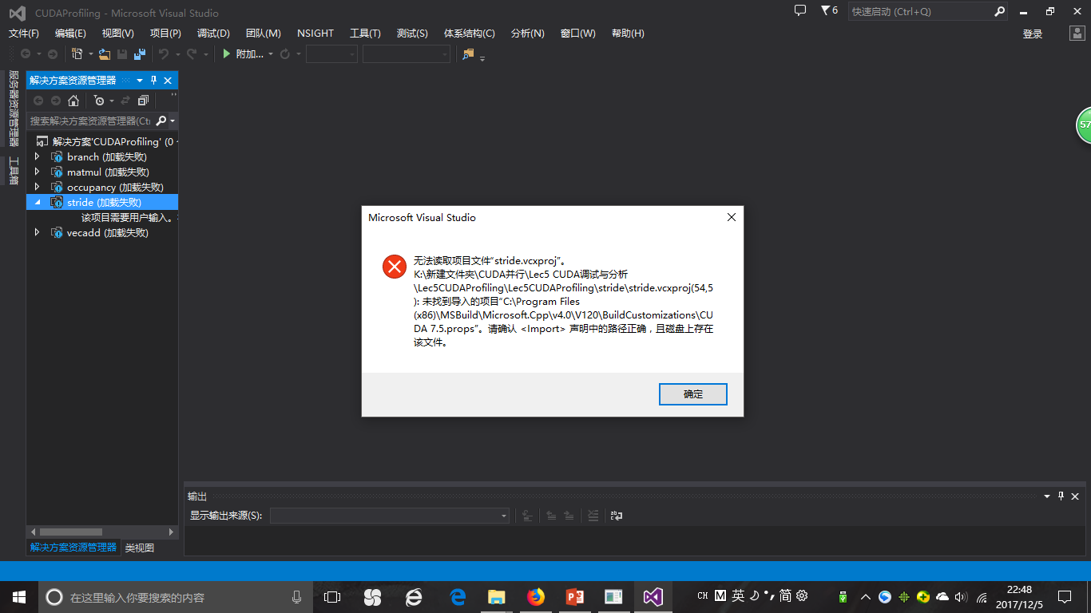This screenshot has width=1091, height=613.
Task: Open Solution Explorer window position dropdown arrow
Action: tap(140, 81)
